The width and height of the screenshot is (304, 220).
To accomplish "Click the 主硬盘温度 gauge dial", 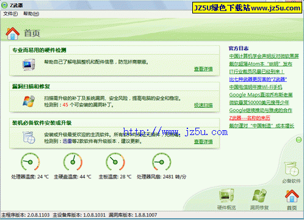I will pyautogui.click(x=73, y=162).
